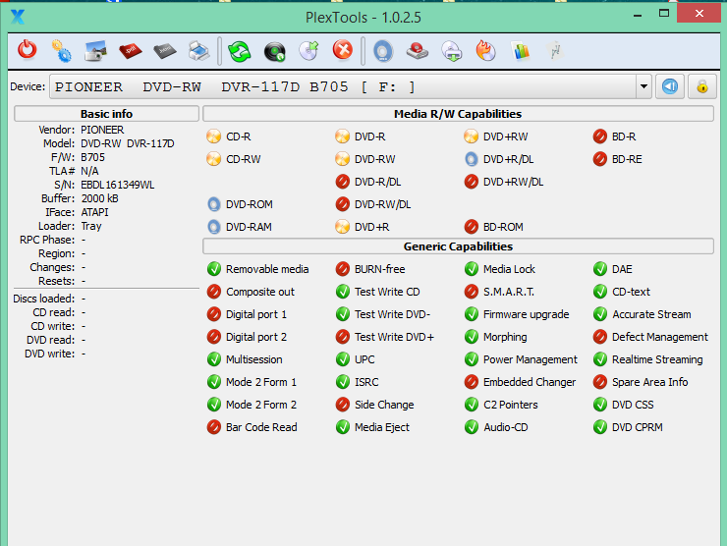
Task: Select the Side Change label
Action: click(x=384, y=405)
